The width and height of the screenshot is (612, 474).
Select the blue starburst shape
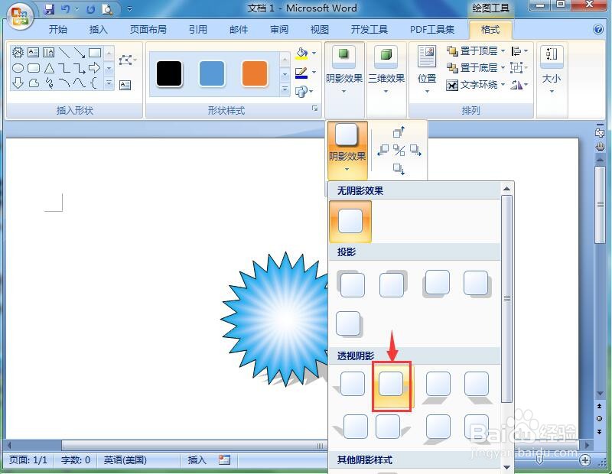(276, 319)
